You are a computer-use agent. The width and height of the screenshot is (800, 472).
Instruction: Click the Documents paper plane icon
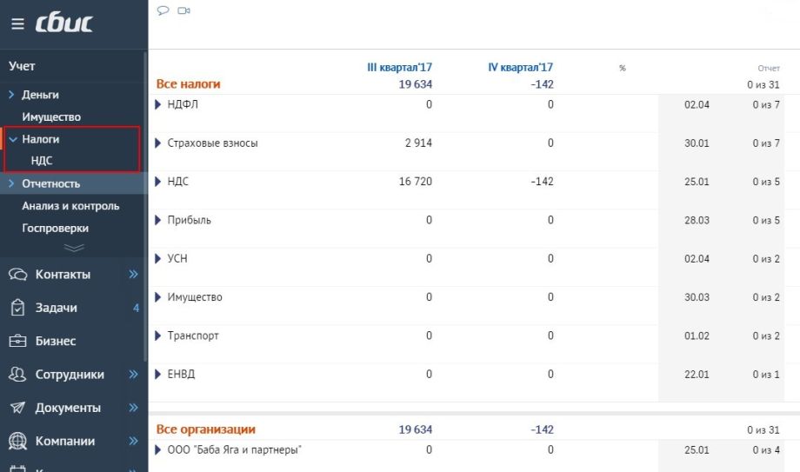click(17, 408)
